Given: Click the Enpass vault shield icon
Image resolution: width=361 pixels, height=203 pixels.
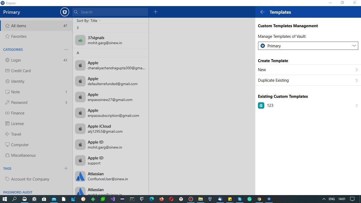Looking at the screenshot, I should click(x=65, y=12).
